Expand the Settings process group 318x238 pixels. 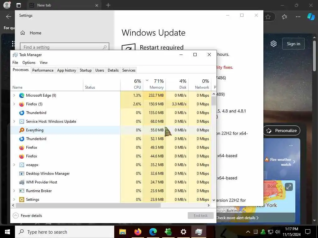[x=14, y=200]
